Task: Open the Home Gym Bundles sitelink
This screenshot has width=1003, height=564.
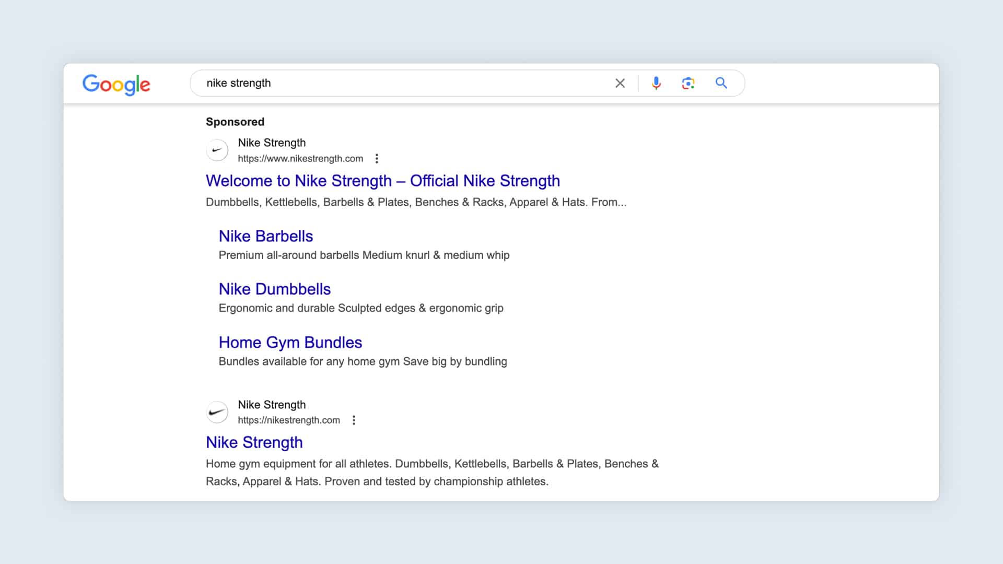Action: tap(290, 342)
